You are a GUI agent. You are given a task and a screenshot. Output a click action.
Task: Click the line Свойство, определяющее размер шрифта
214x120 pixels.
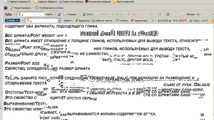(47, 68)
